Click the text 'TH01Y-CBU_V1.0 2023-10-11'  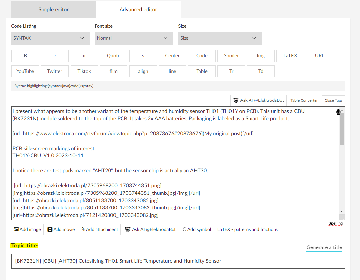[x=48, y=156]
